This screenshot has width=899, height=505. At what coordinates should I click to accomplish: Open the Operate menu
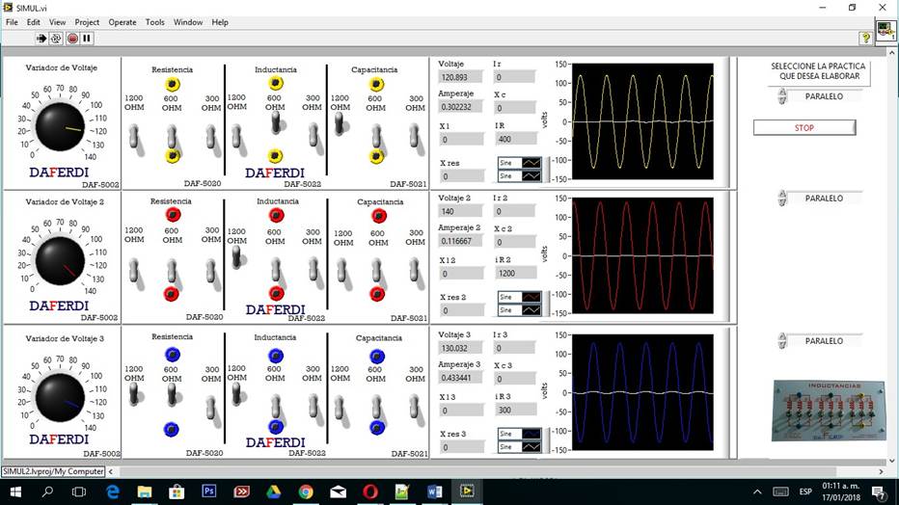[123, 22]
